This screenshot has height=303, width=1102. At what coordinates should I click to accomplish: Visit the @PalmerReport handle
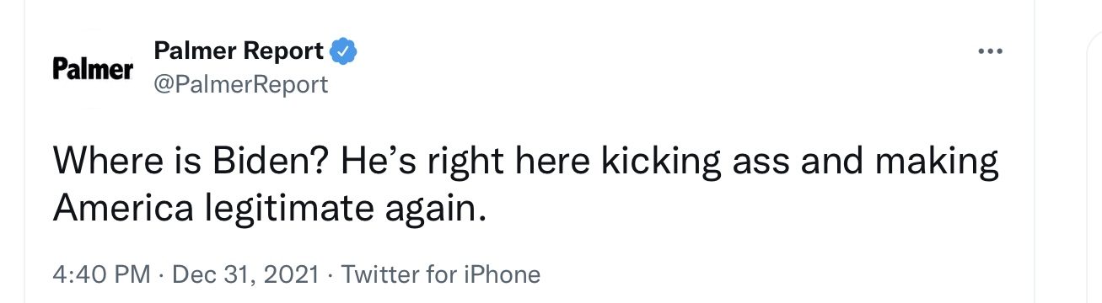[x=241, y=85]
